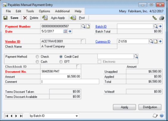The height and width of the screenshot is (121, 168).
Task: Click the Document No. field
Action: click(61, 71)
